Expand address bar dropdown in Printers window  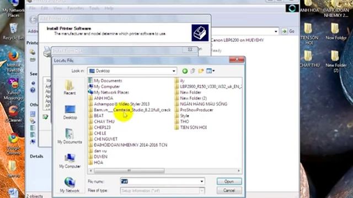click(276, 31)
